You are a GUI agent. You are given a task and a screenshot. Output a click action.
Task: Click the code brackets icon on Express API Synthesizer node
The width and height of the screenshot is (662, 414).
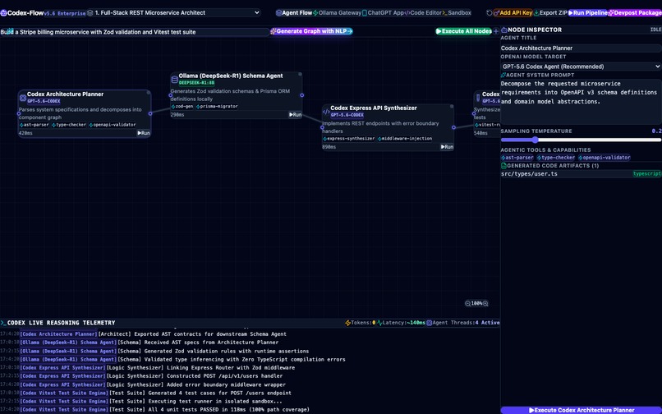[x=326, y=112]
